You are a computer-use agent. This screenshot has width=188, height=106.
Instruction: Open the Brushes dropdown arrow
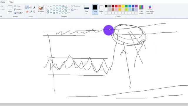tap(41, 13)
